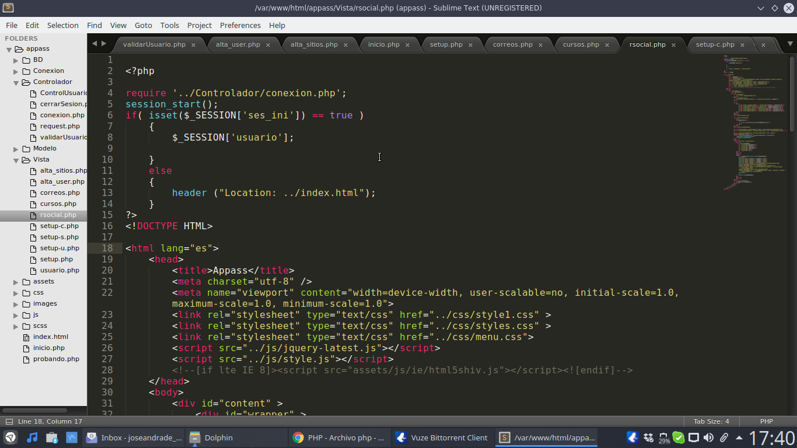Viewport: 797px width, 448px height.
Task: Switch to Dolphin in the taskbar
Action: point(236,437)
